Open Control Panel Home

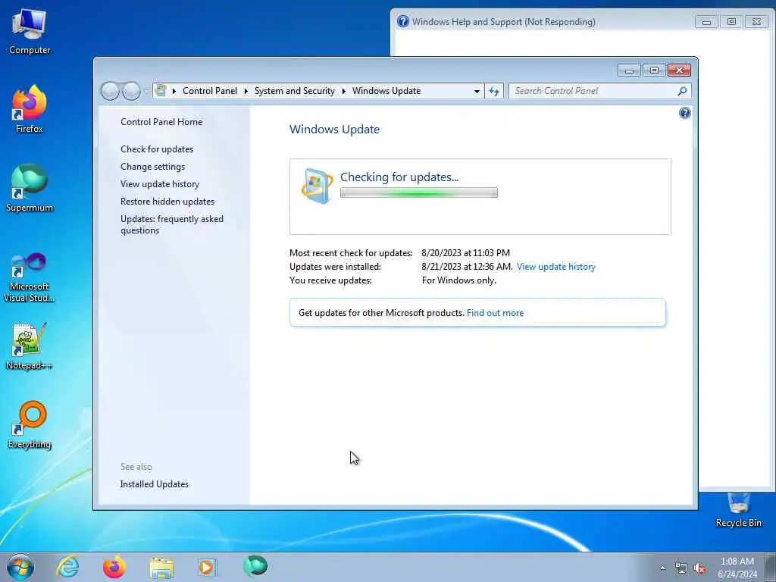coord(161,122)
